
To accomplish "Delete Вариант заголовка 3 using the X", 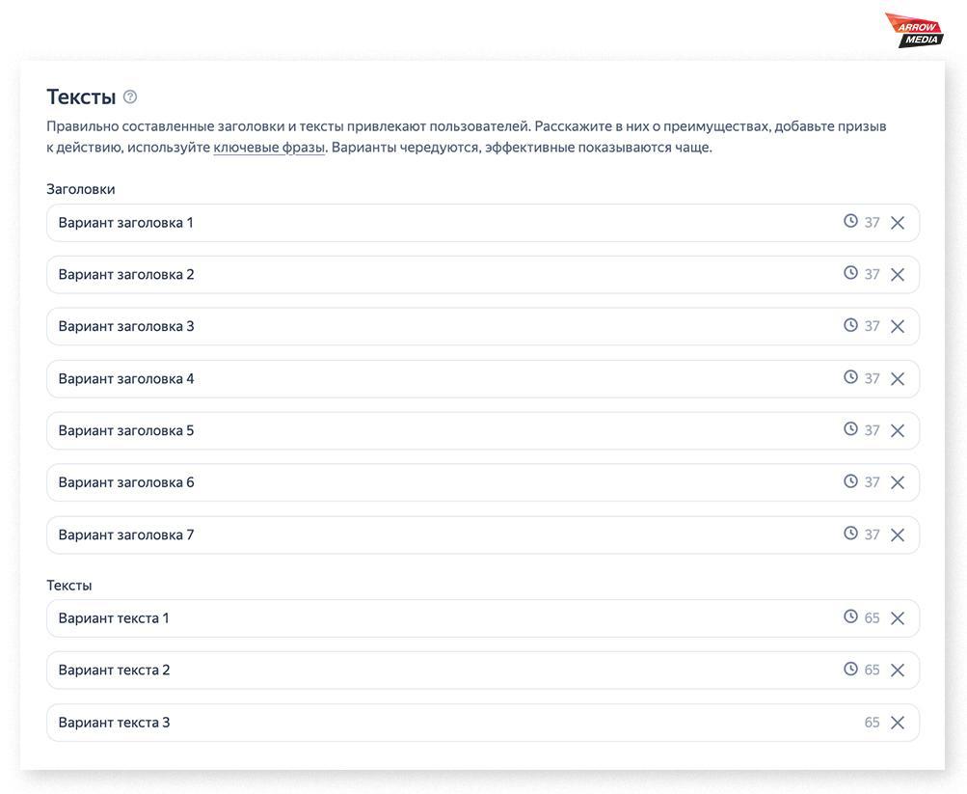I will (x=898, y=327).
